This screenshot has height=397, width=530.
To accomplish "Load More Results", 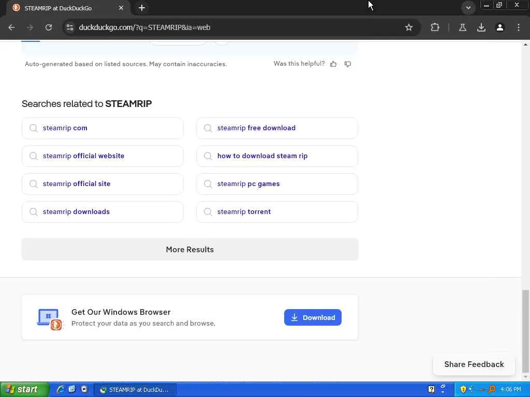I will click(x=189, y=250).
